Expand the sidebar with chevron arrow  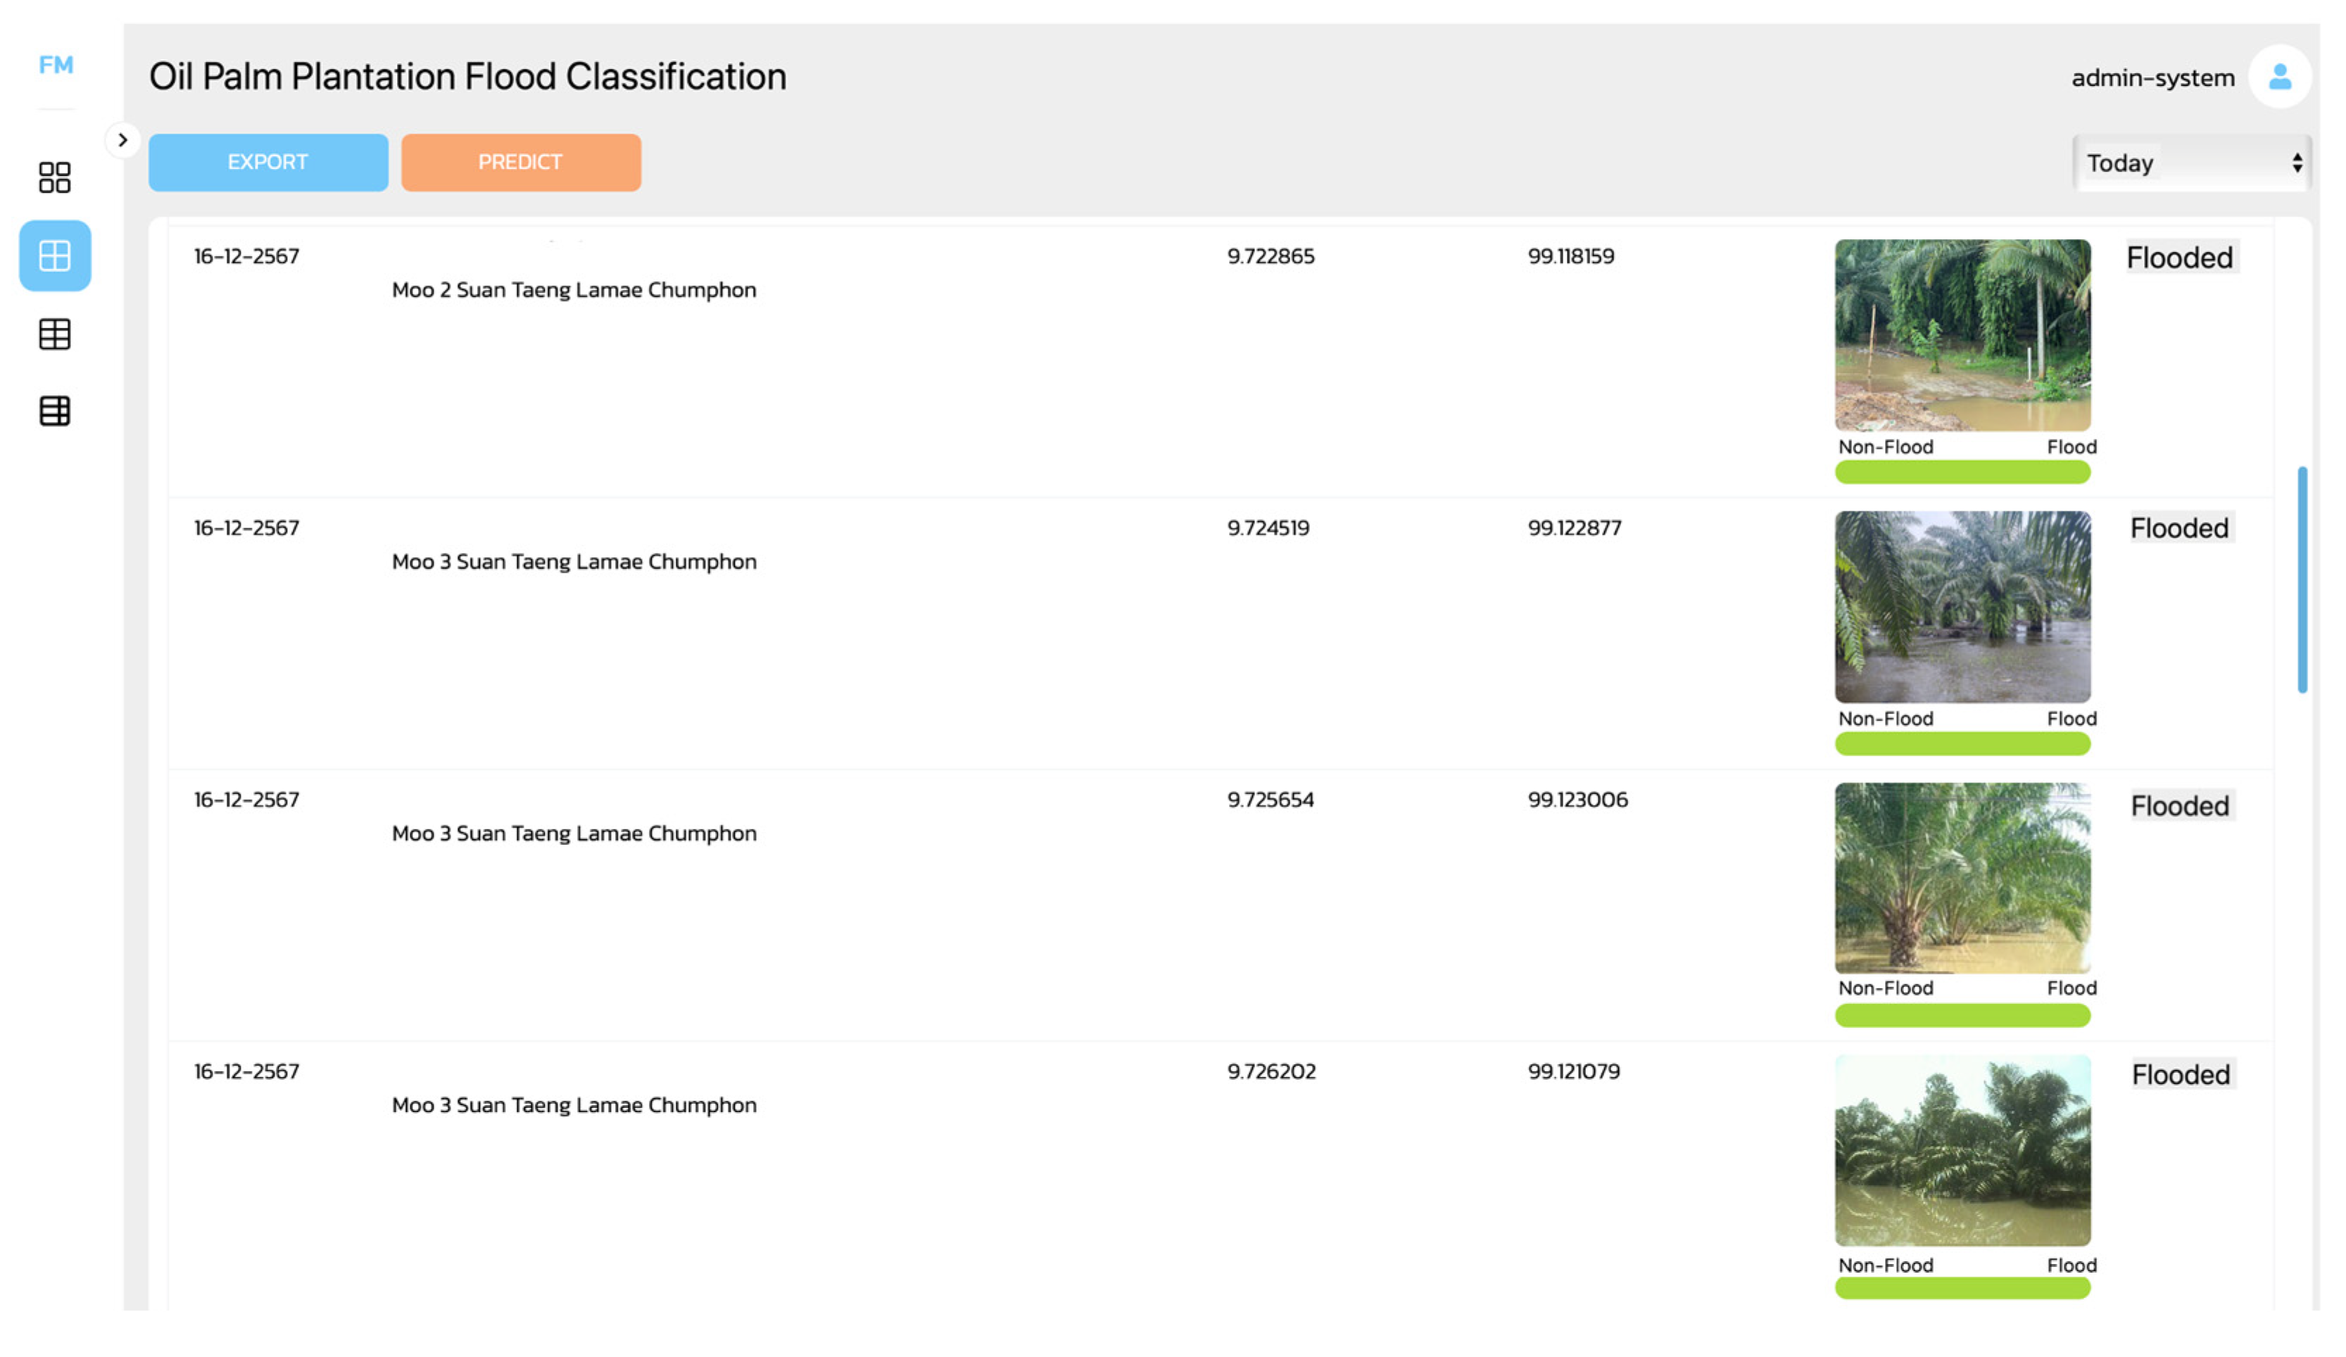[x=123, y=141]
